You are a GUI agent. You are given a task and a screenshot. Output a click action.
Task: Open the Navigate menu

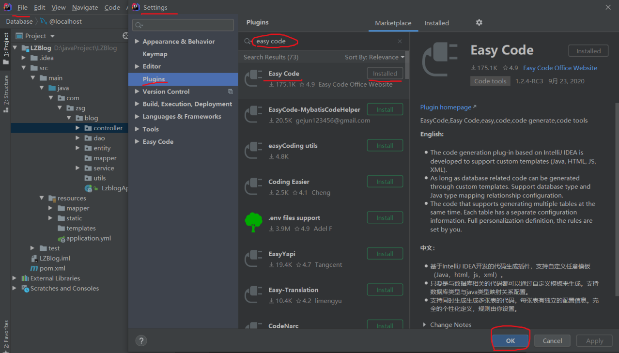pyautogui.click(x=85, y=7)
